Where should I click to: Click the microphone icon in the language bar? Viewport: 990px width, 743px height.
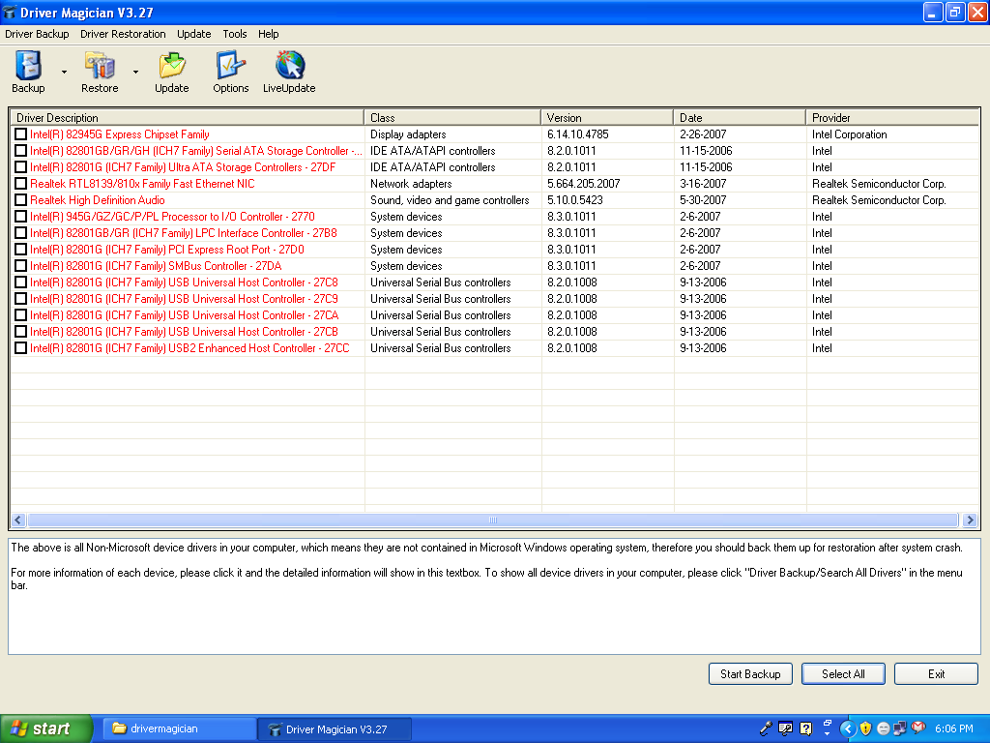point(766,728)
